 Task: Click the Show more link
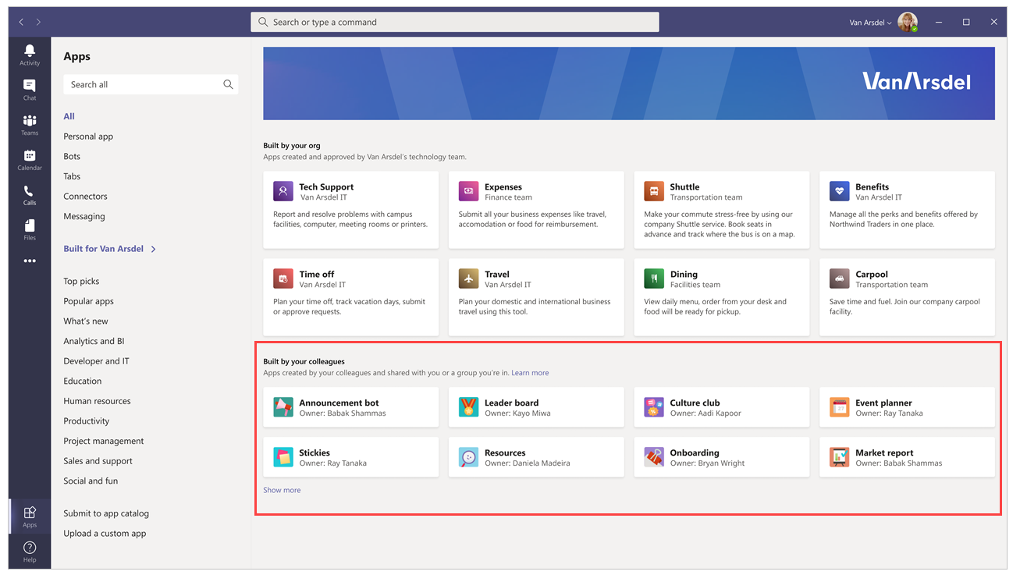coord(282,490)
